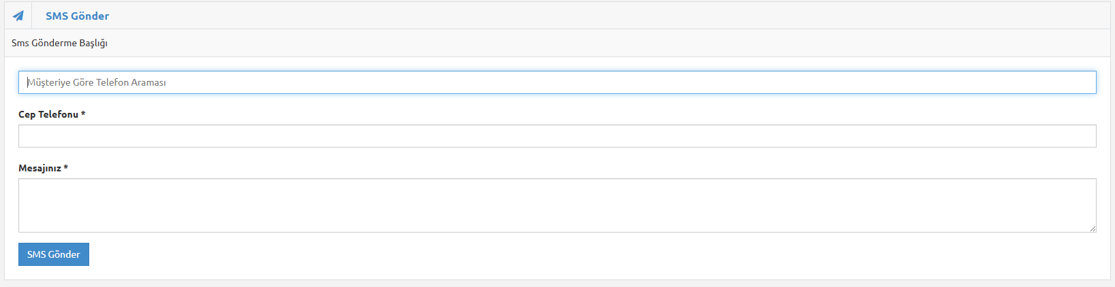Viewport: 1115px width, 287px height.
Task: Click the asterisk beside Cep Telefonu
Action: point(83,114)
